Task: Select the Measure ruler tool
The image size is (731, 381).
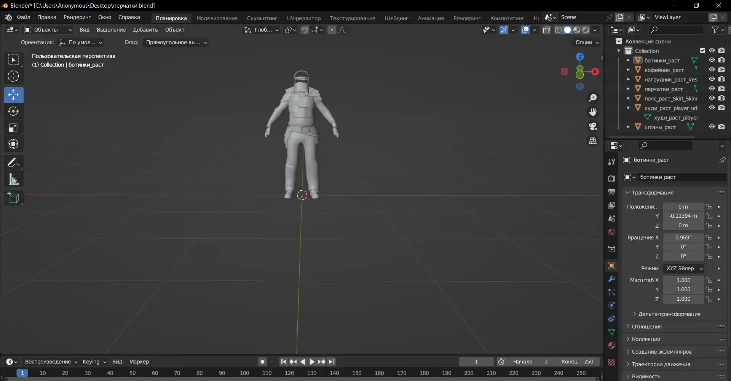Action: [13, 179]
